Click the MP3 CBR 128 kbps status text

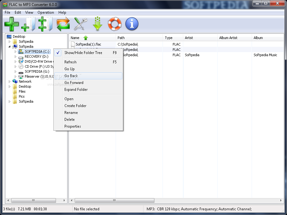(x=199, y=209)
